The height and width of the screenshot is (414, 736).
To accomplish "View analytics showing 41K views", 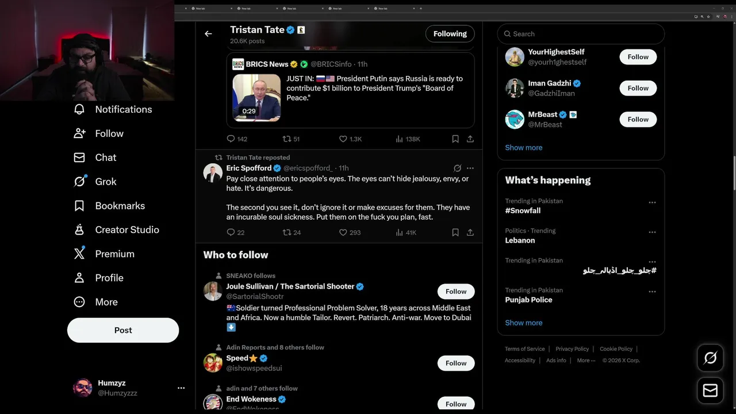I will (406, 233).
